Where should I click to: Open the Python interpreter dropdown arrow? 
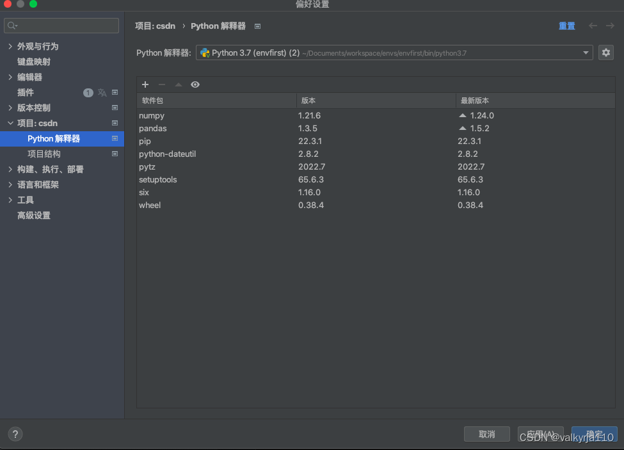[x=586, y=52]
